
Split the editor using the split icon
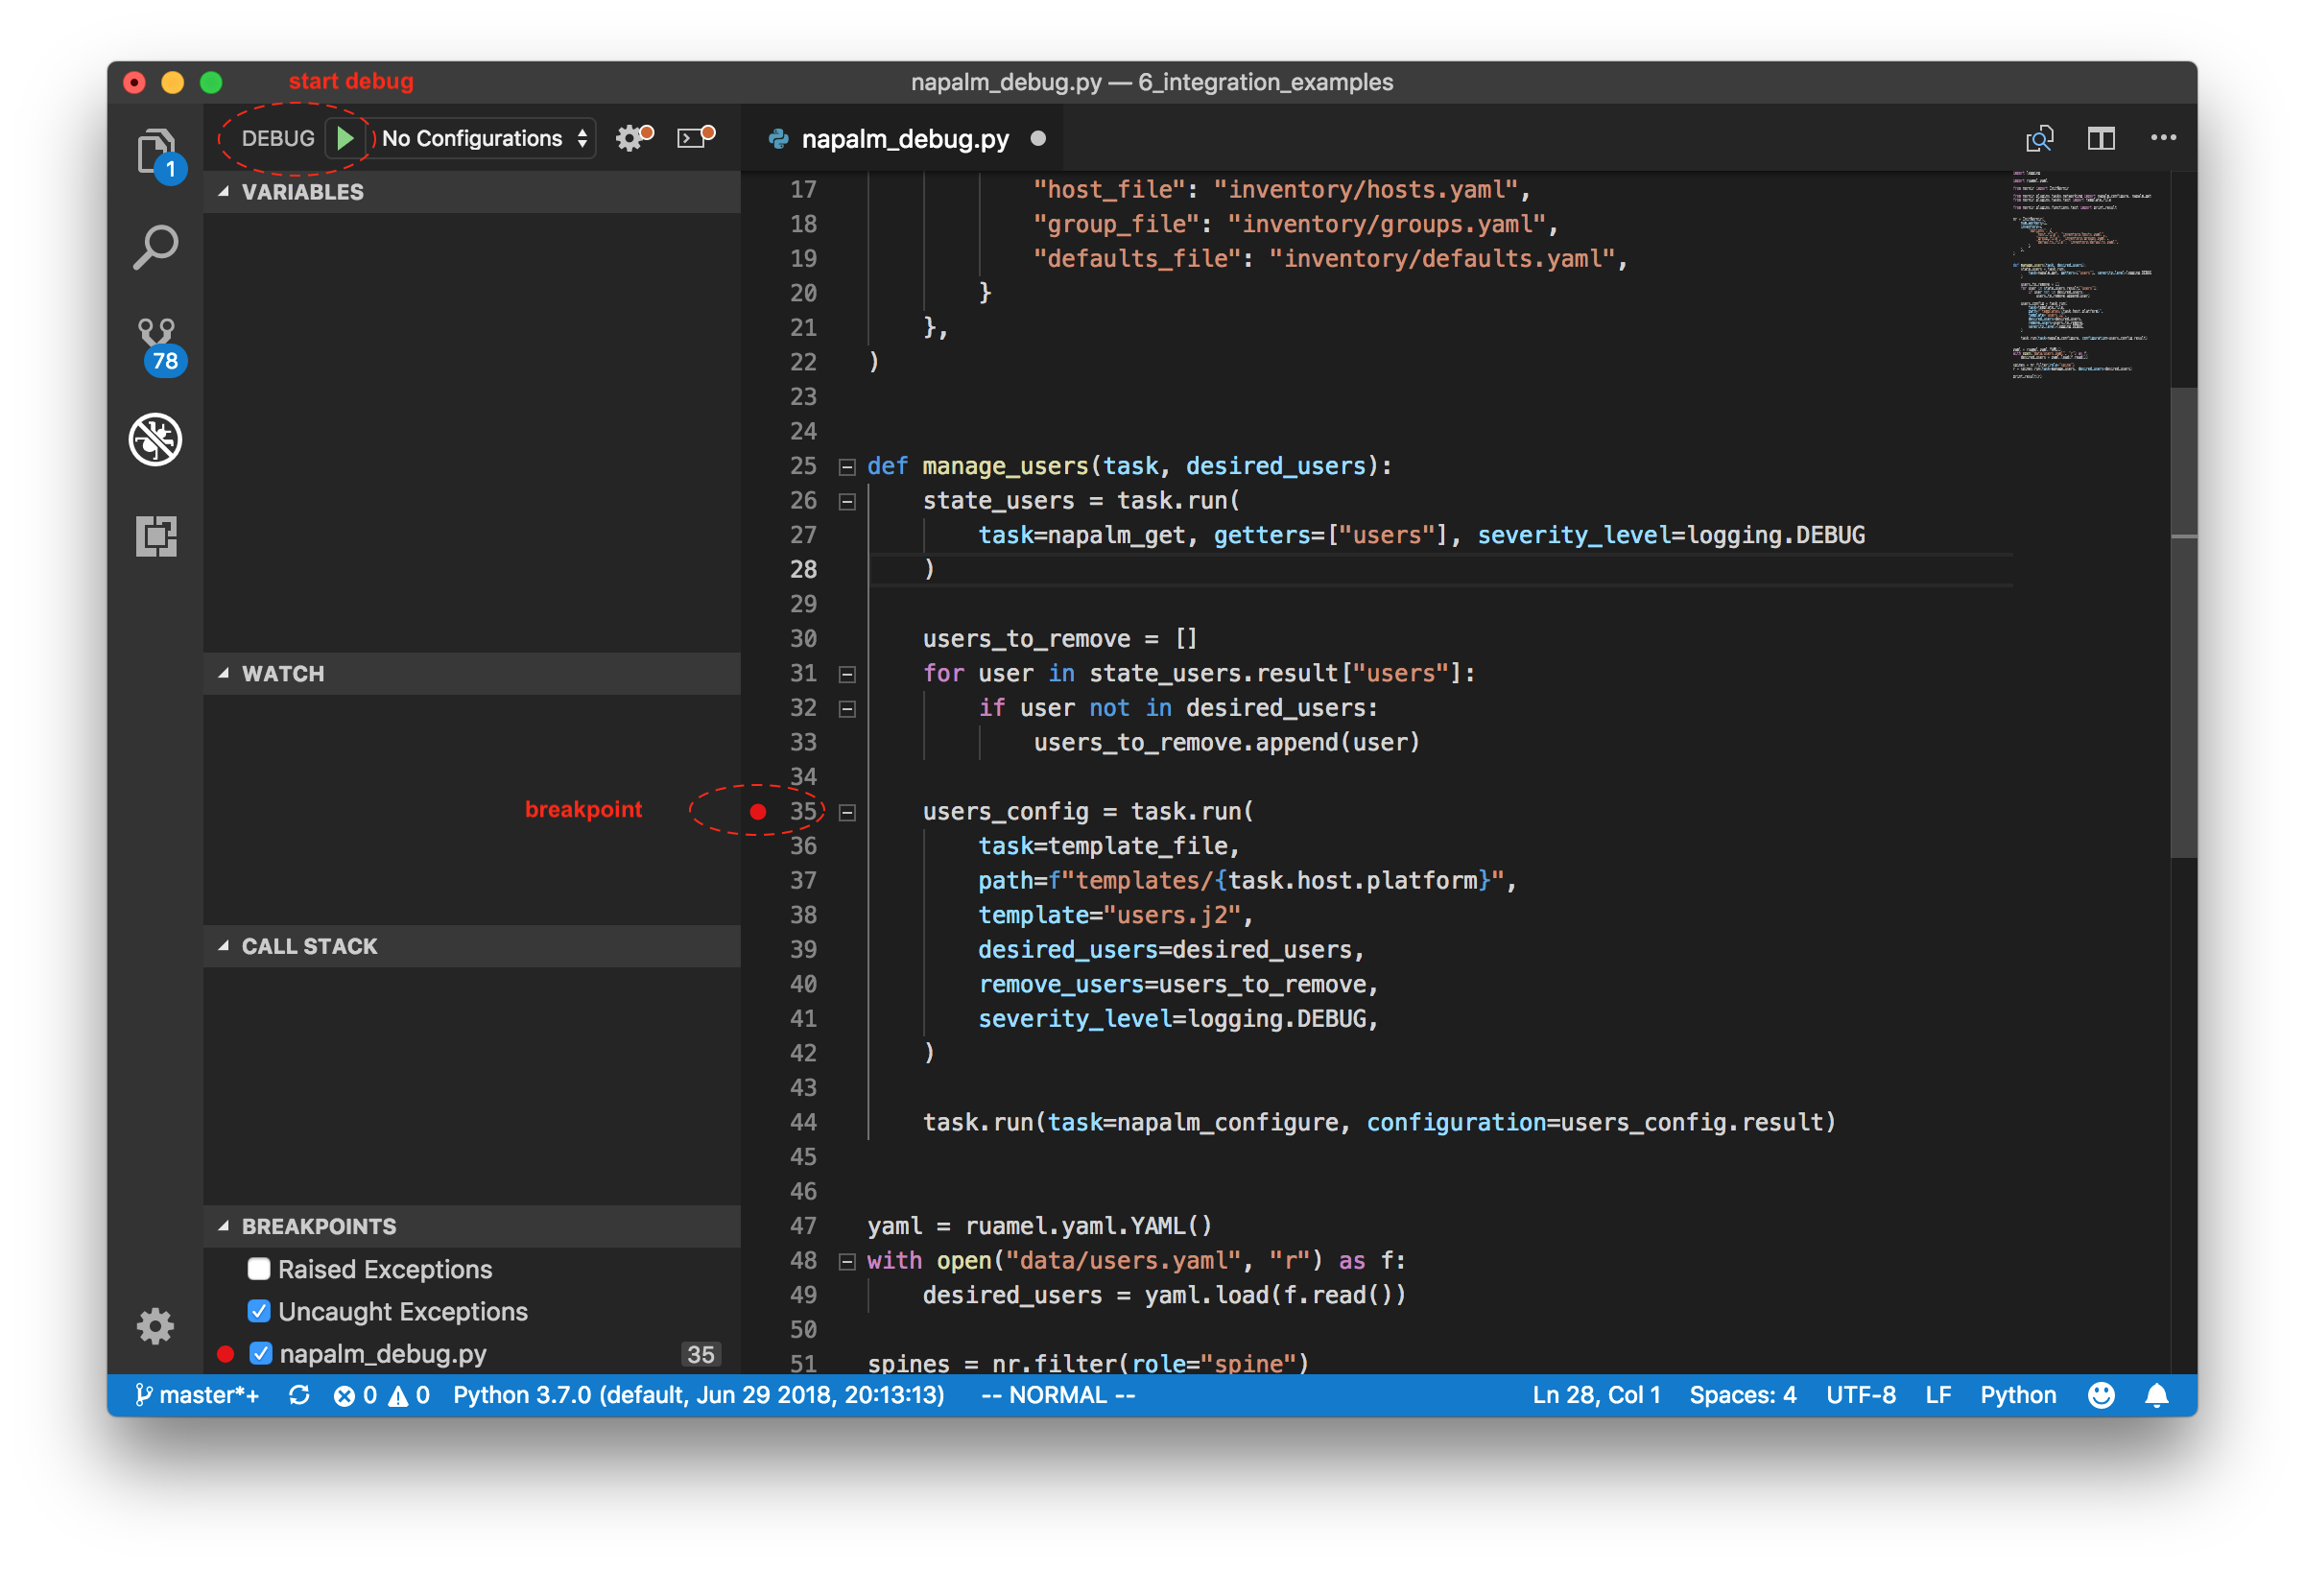(2101, 138)
